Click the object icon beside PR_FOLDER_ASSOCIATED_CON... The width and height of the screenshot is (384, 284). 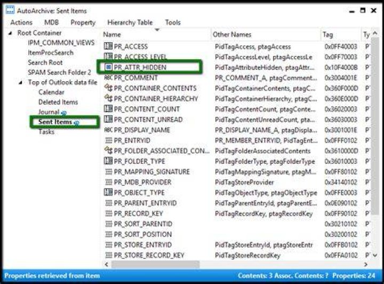click(108, 151)
